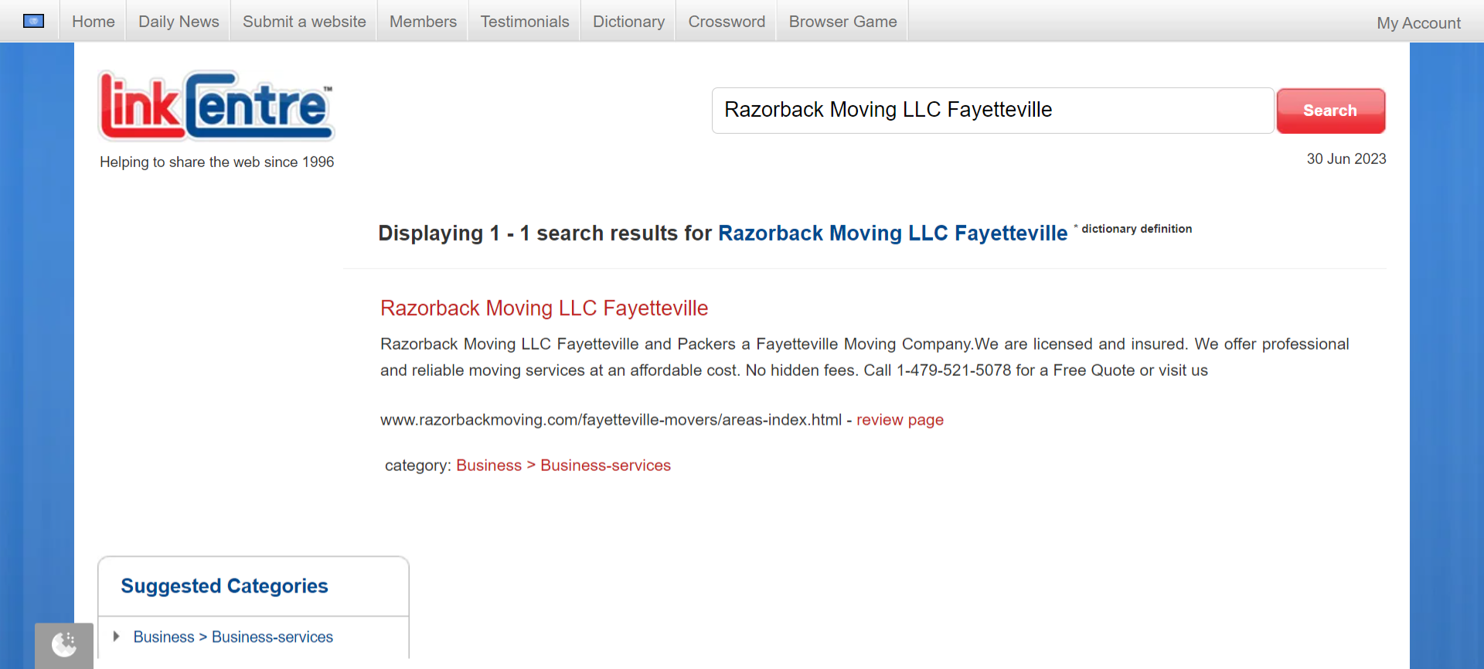The width and height of the screenshot is (1484, 669).
Task: Open My Account link
Action: (x=1418, y=23)
